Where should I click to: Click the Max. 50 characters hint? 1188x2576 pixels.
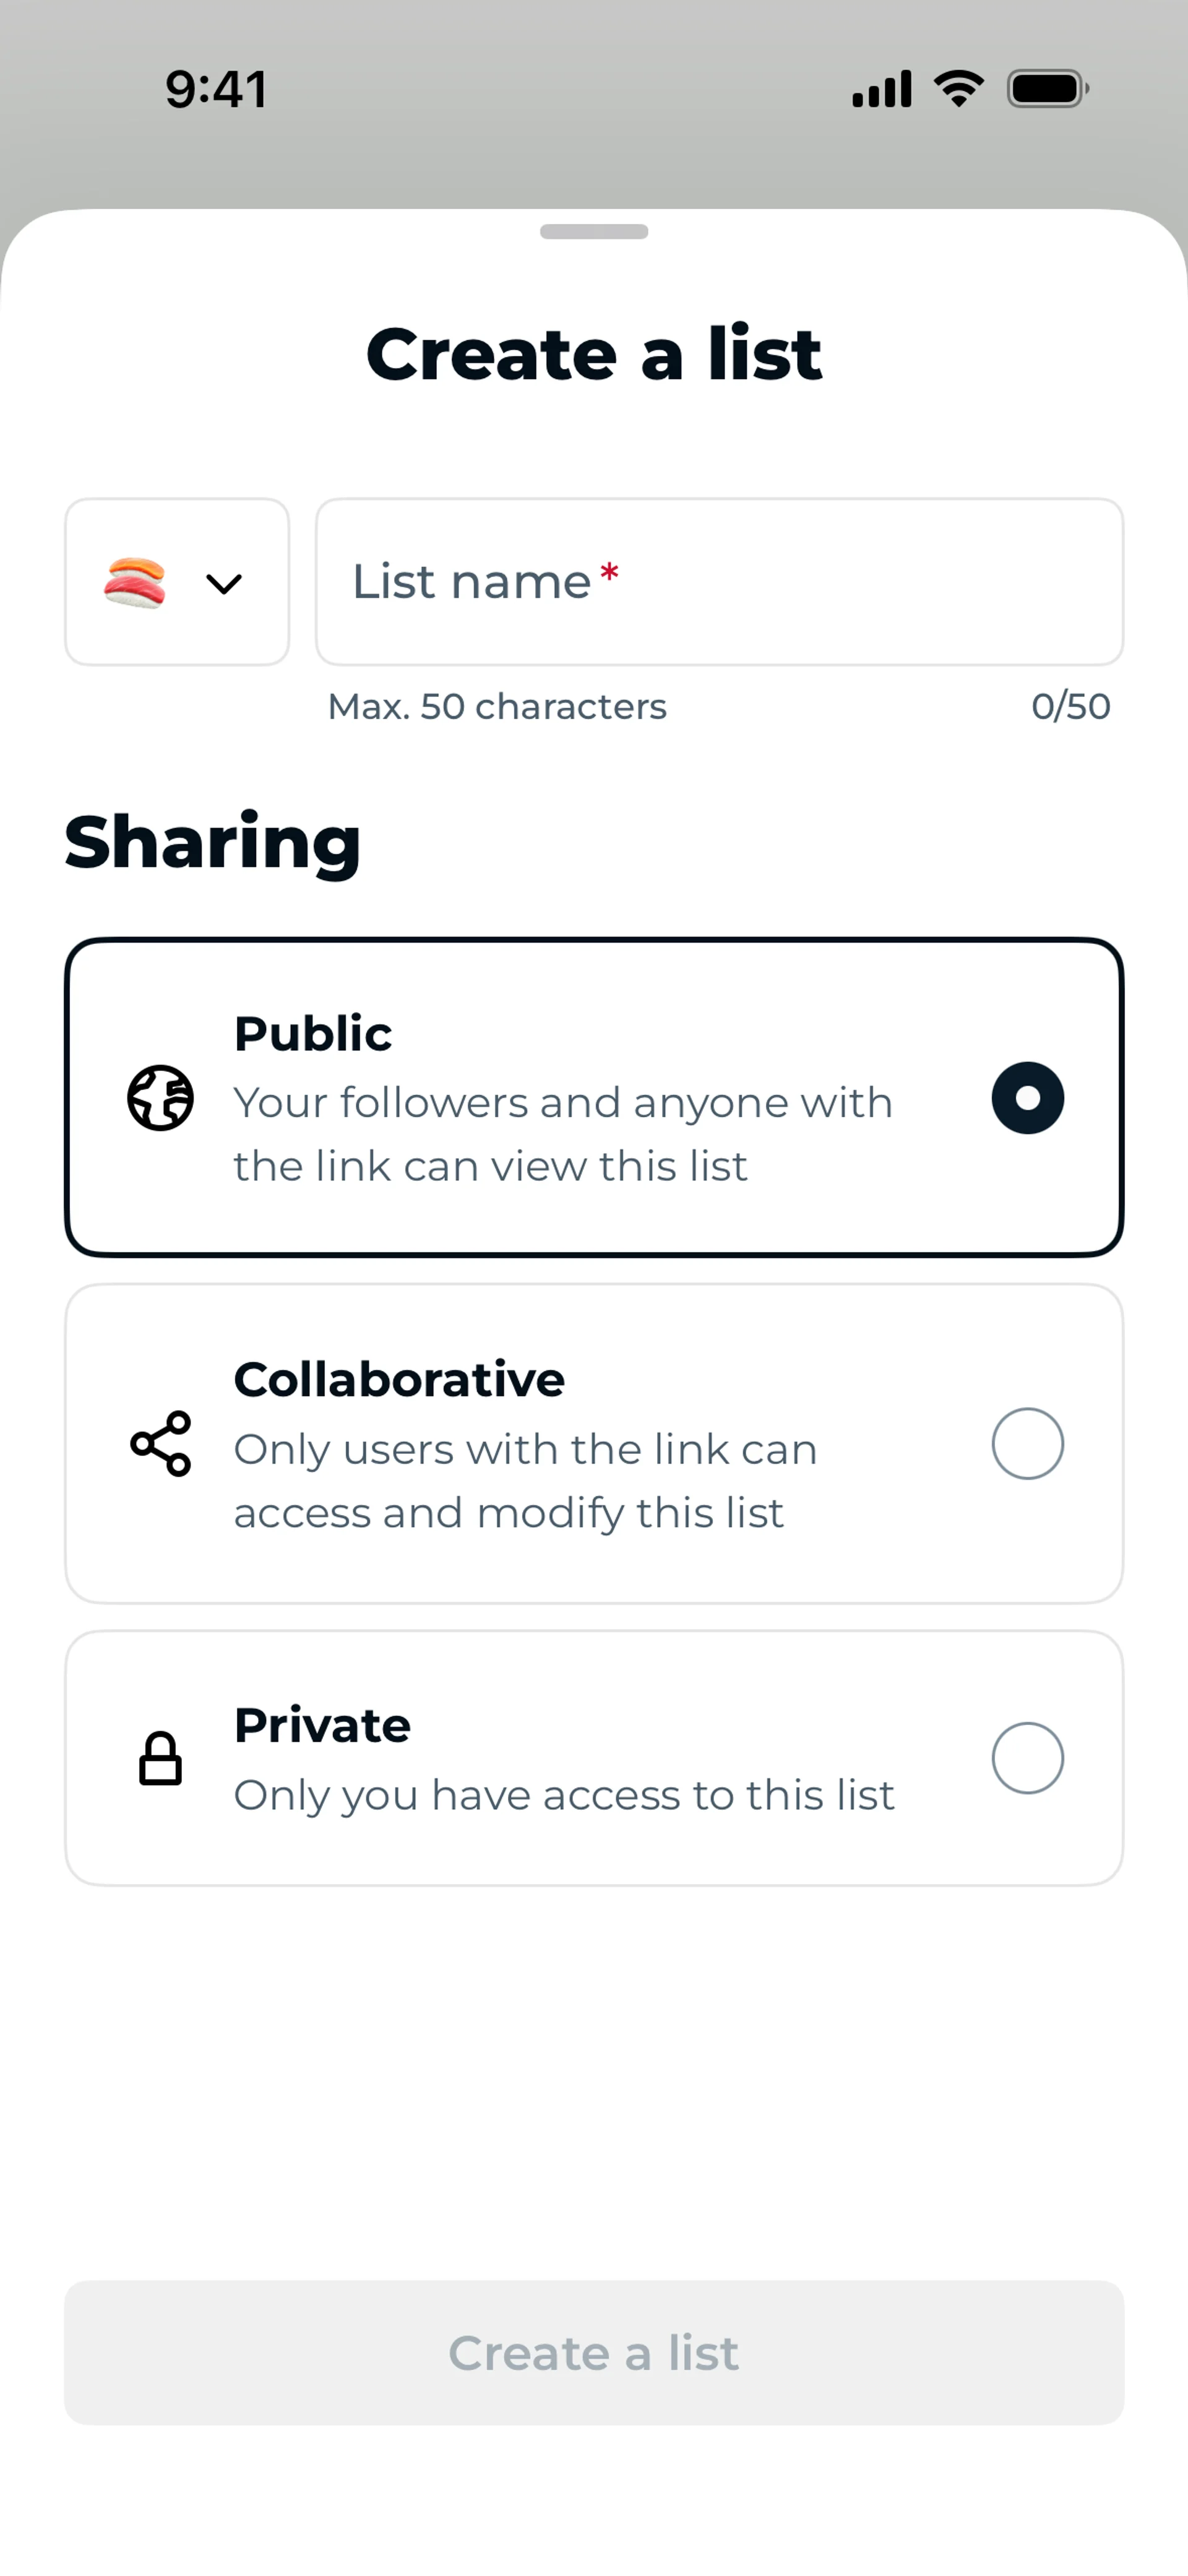pos(497,706)
